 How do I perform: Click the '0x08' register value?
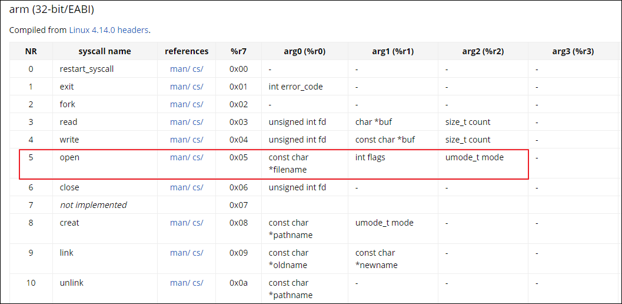239,223
